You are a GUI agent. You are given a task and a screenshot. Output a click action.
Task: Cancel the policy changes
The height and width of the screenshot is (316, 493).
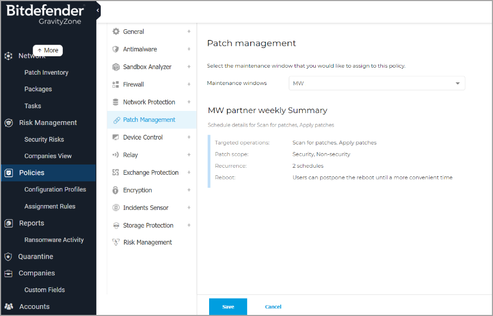(273, 306)
